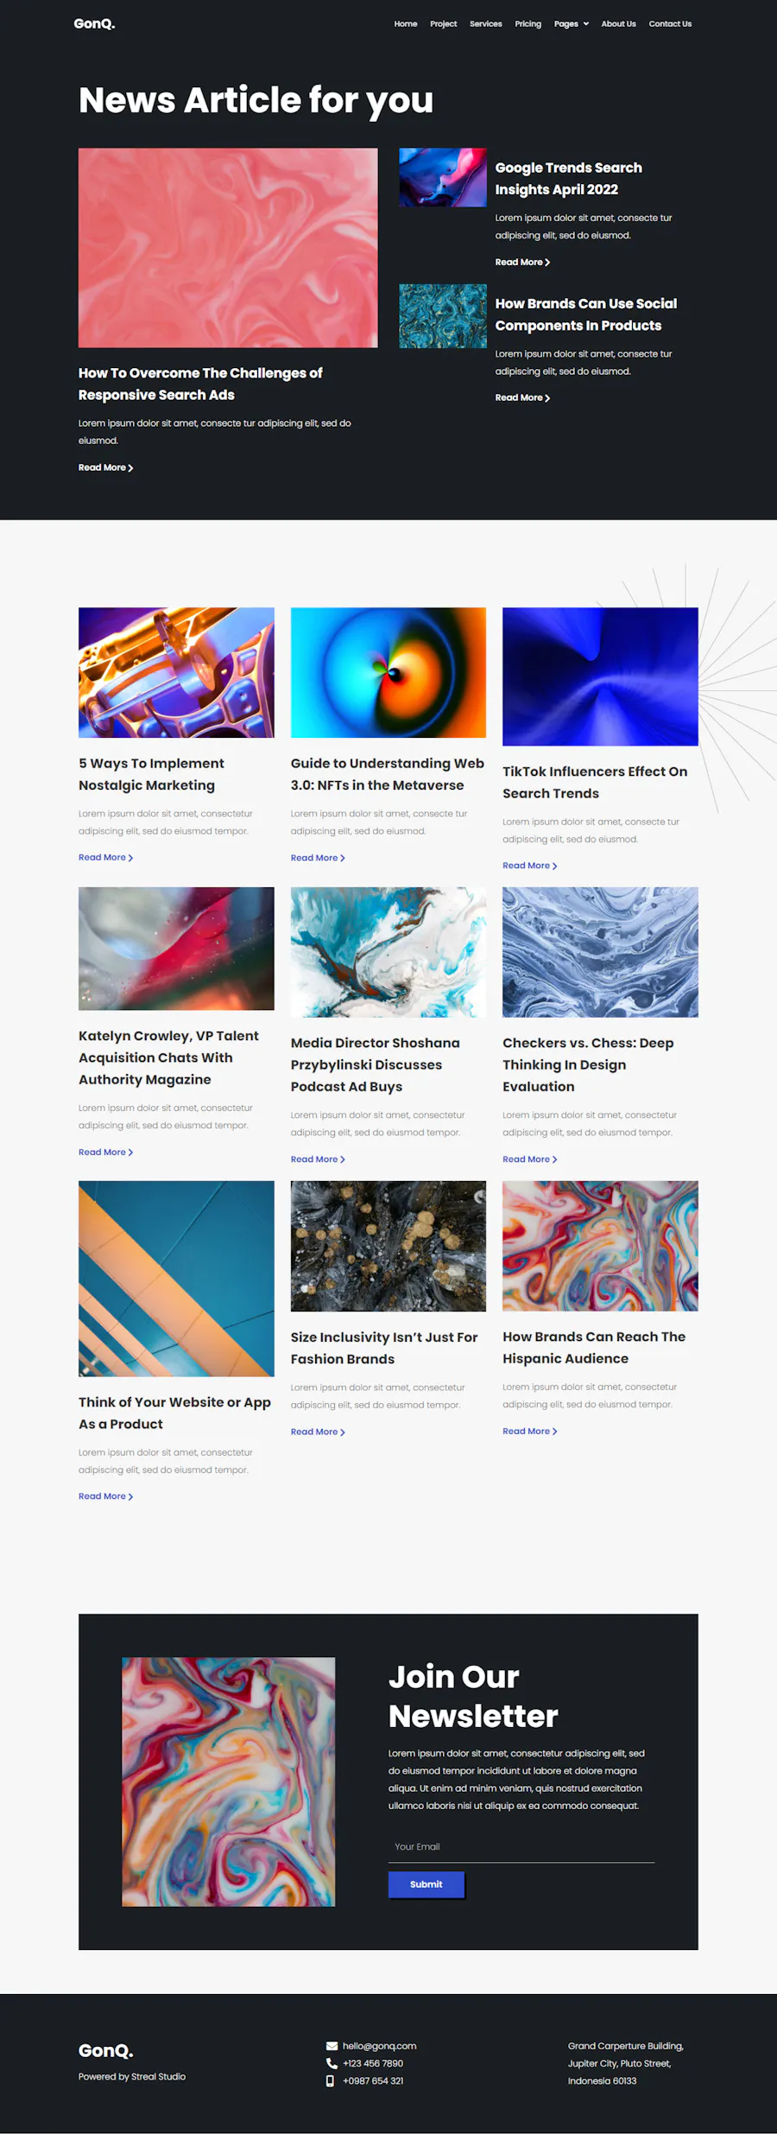Open the pink marble featured article thumbnail
Image resolution: width=777 pixels, height=2134 pixels.
tap(228, 248)
